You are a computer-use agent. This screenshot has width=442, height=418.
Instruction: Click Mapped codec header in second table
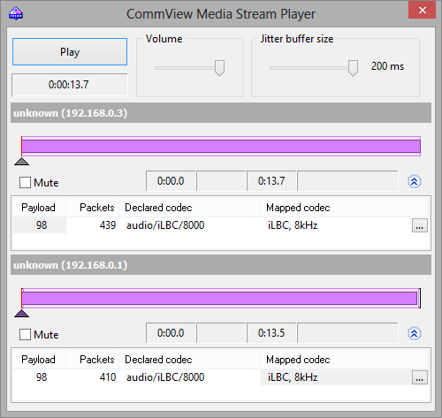coord(345,360)
